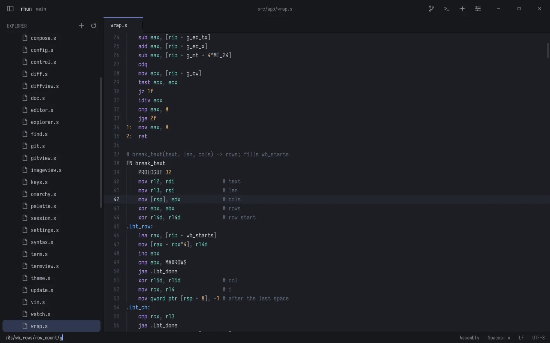The height and width of the screenshot is (343, 550).
Task: Click the sparkle icon in title bar
Action: [x=462, y=9]
